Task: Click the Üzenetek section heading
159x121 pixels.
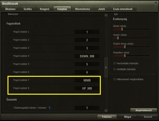Action: (x=12, y=99)
